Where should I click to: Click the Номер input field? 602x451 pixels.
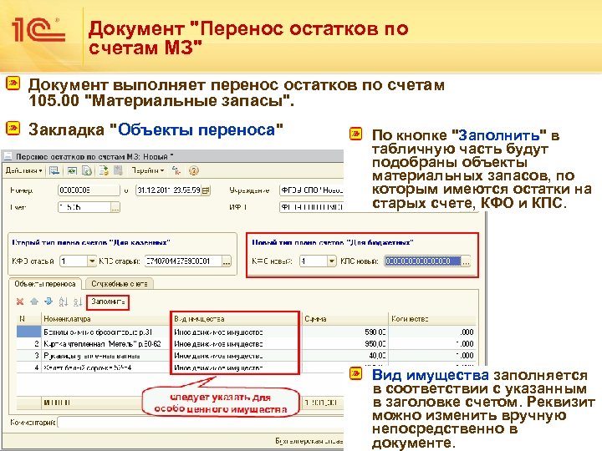(89, 190)
